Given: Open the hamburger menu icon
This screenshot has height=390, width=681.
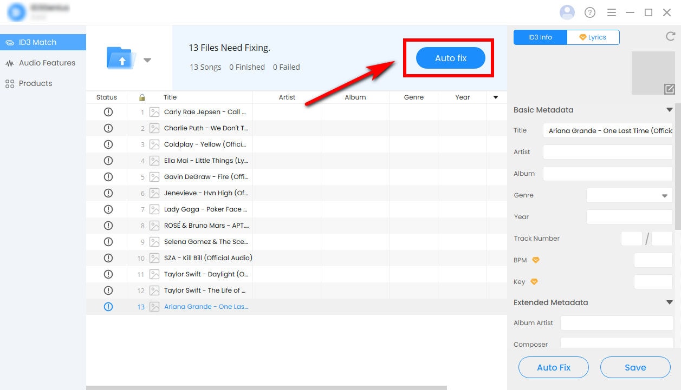Looking at the screenshot, I should point(612,12).
